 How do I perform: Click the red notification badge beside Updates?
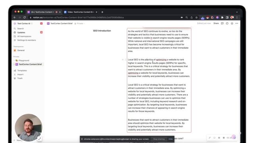click(x=41, y=32)
